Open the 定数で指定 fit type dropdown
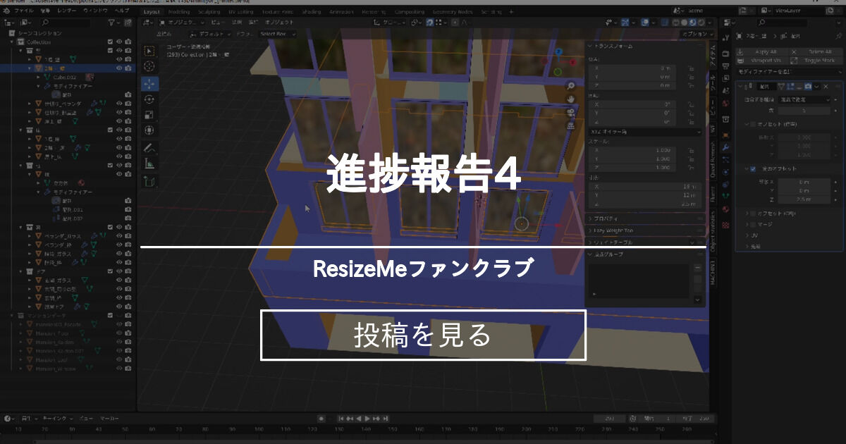The width and height of the screenshot is (846, 444). pyautogui.click(x=804, y=100)
